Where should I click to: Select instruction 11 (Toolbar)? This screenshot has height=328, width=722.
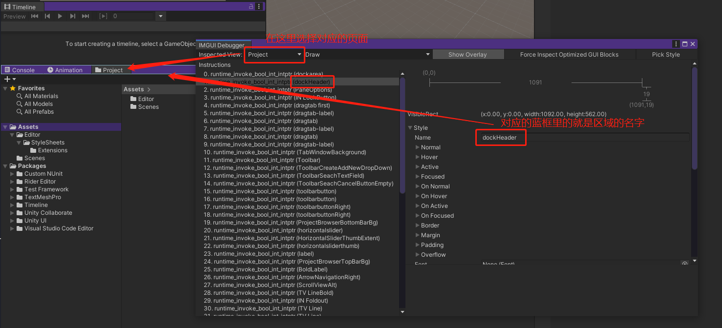click(x=298, y=160)
